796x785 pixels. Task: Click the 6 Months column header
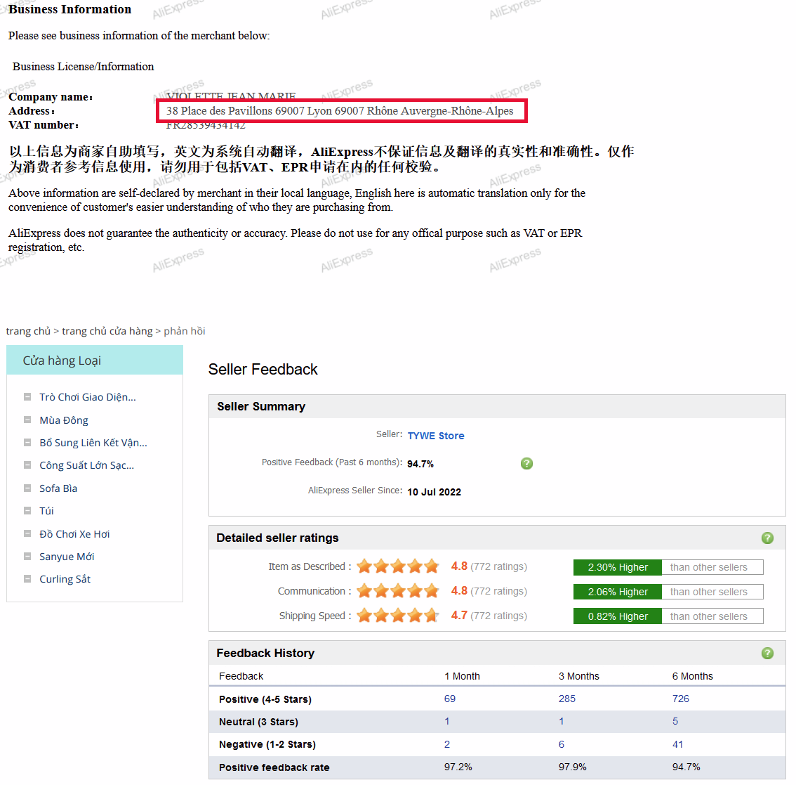[x=692, y=676]
